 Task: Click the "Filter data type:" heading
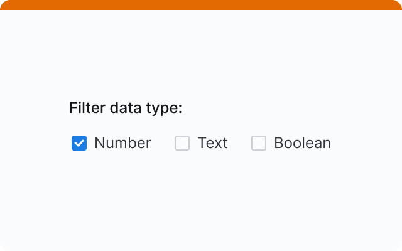click(x=126, y=109)
